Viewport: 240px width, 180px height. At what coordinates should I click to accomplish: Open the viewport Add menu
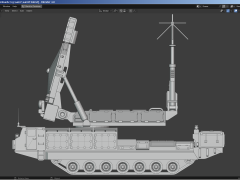pyautogui.click(x=21, y=11)
